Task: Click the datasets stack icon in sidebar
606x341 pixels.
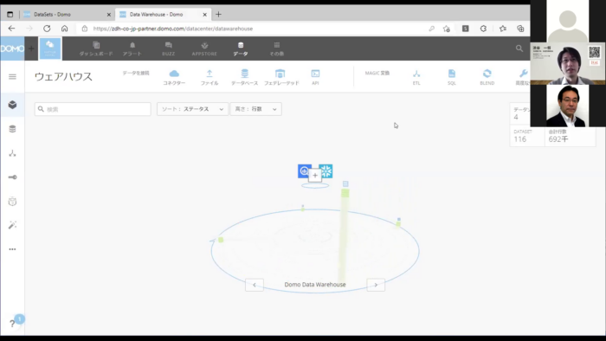Action: tap(12, 129)
